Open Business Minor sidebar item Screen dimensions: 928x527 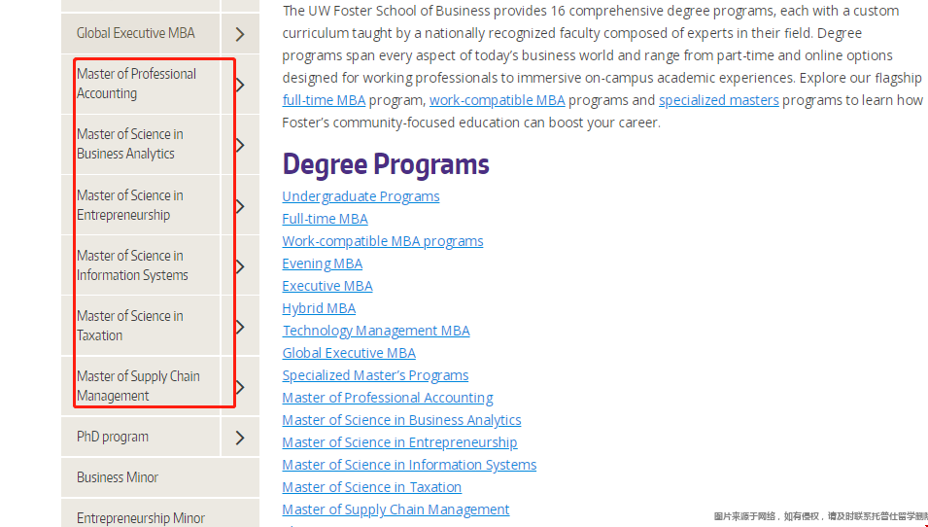pos(159,477)
